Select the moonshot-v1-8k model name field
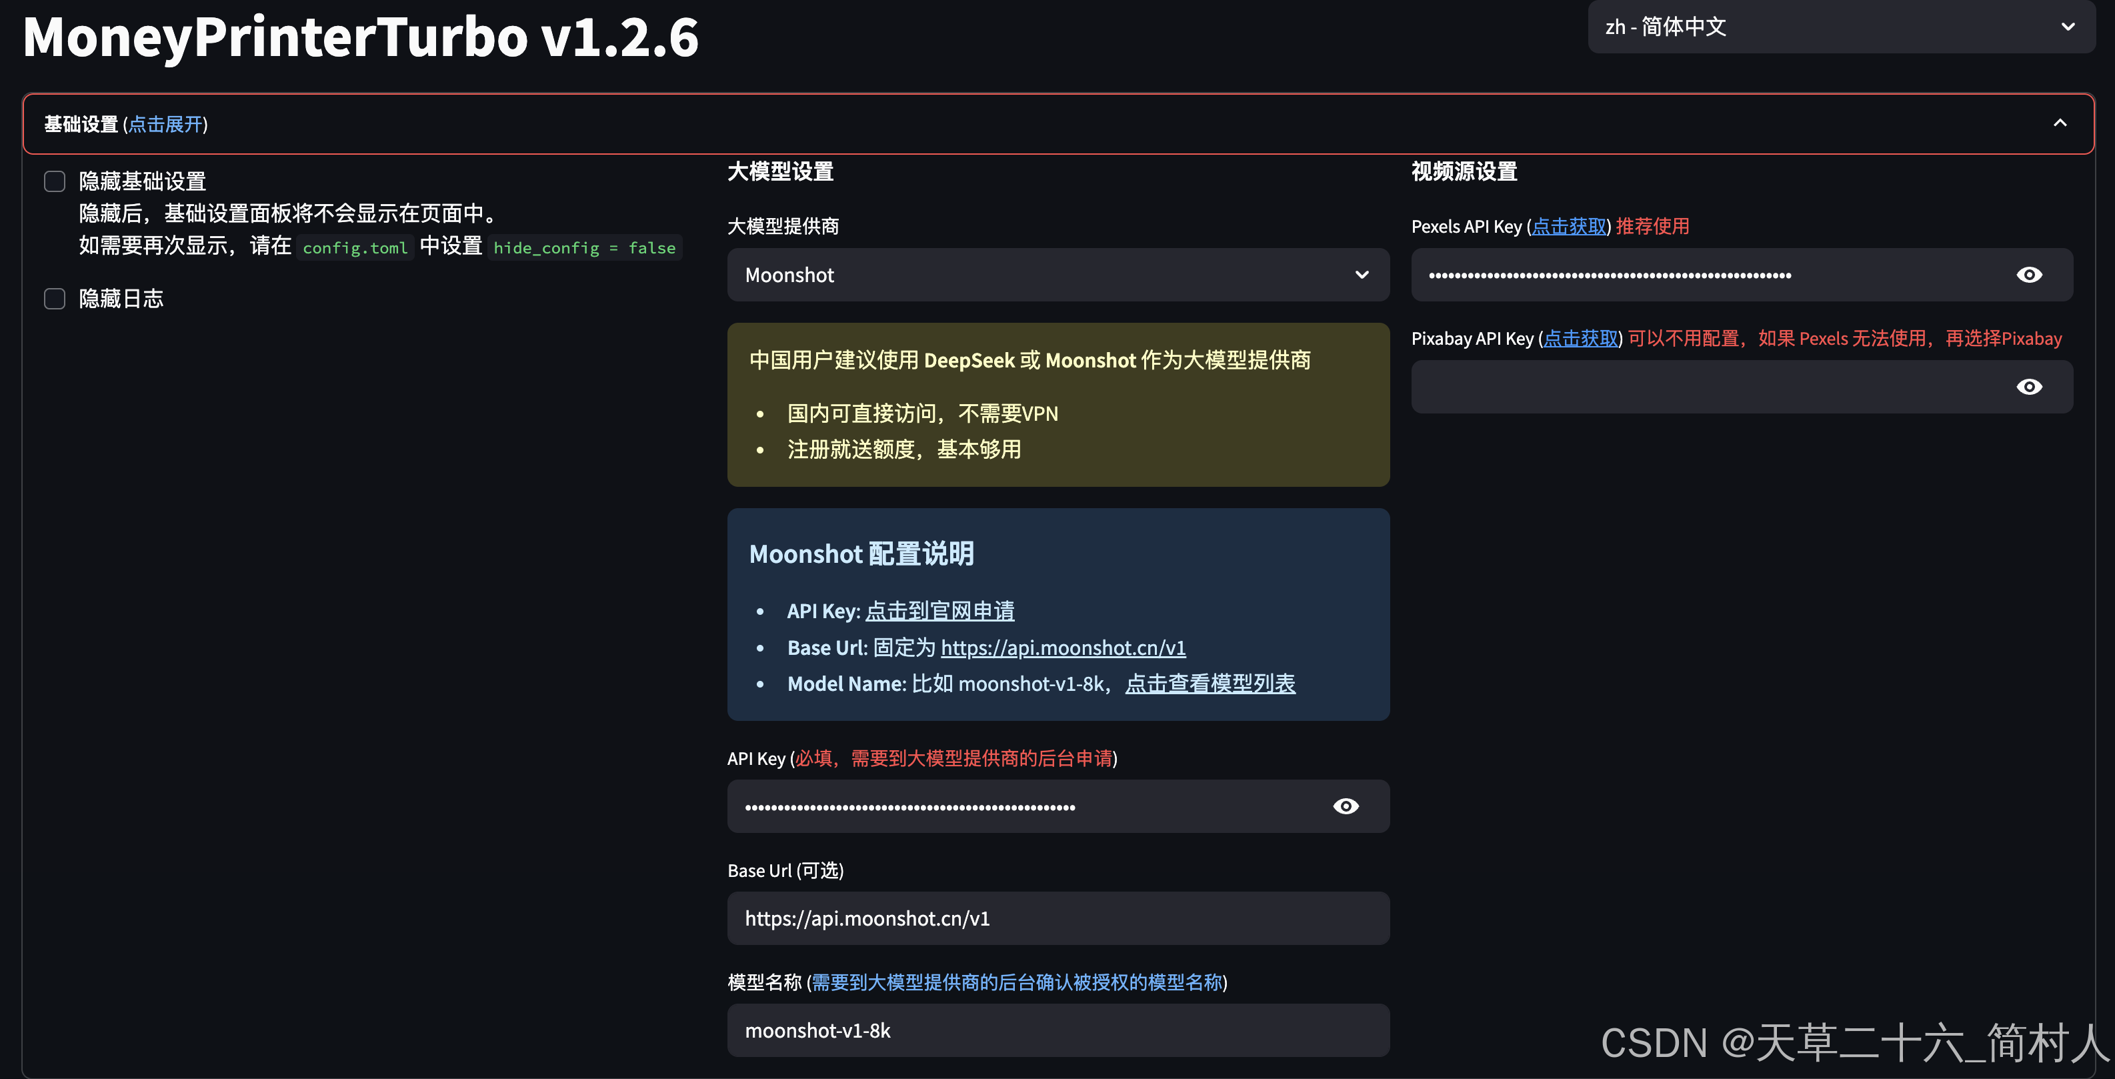This screenshot has height=1079, width=2115. click(1057, 1030)
